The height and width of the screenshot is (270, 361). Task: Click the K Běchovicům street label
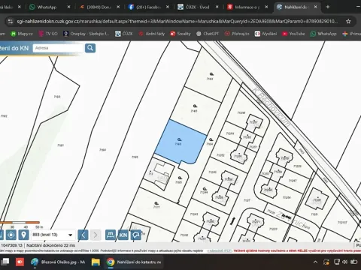click(271, 108)
